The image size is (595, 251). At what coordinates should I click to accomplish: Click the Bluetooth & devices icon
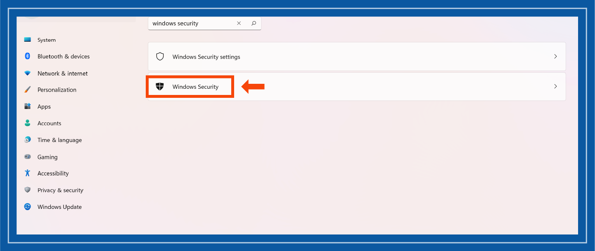(x=28, y=56)
